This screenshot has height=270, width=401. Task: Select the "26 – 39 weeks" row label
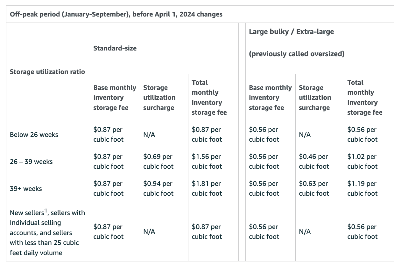tap(31, 161)
